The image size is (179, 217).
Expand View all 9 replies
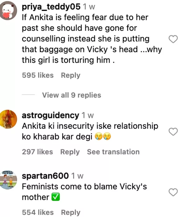(72, 95)
